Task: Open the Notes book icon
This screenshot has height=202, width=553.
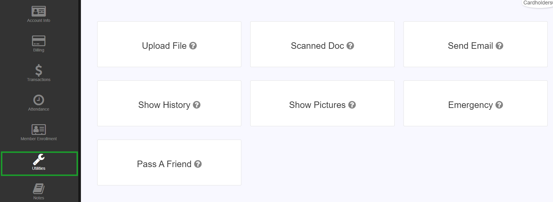Action: (39, 189)
